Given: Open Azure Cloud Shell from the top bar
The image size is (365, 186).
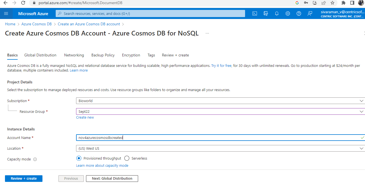Looking at the screenshot, I should pyautogui.click(x=254, y=13).
